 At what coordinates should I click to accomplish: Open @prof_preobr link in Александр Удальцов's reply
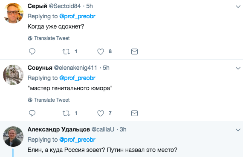[77, 140]
